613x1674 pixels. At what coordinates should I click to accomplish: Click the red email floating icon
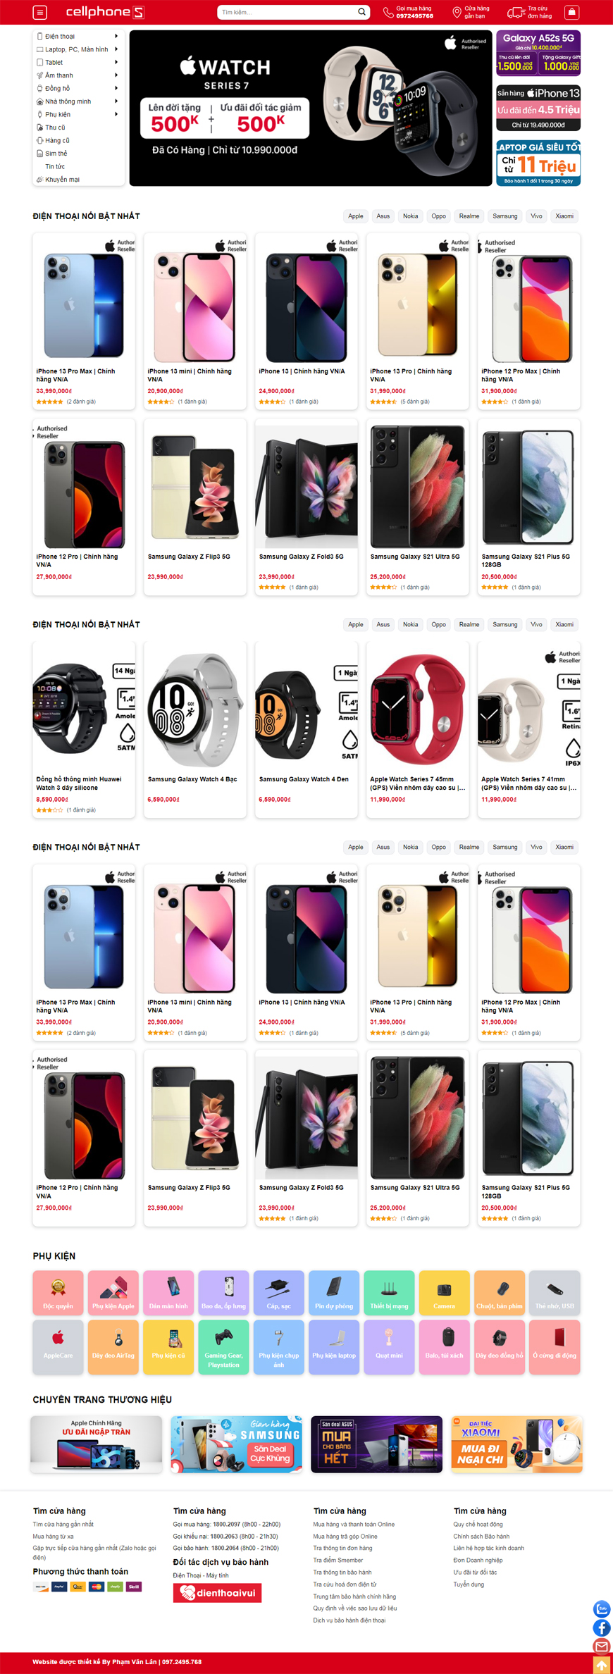point(602,1647)
